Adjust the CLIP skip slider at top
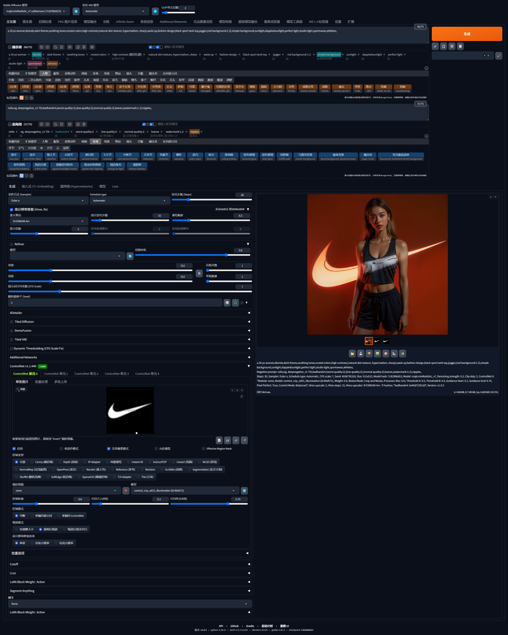The height and width of the screenshot is (635, 508). (x=178, y=13)
